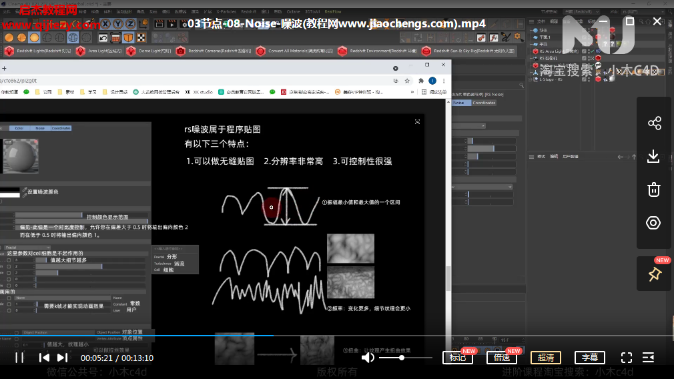Select the L-Stage - RS object row
The width and height of the screenshot is (674, 379).
(x=550, y=79)
